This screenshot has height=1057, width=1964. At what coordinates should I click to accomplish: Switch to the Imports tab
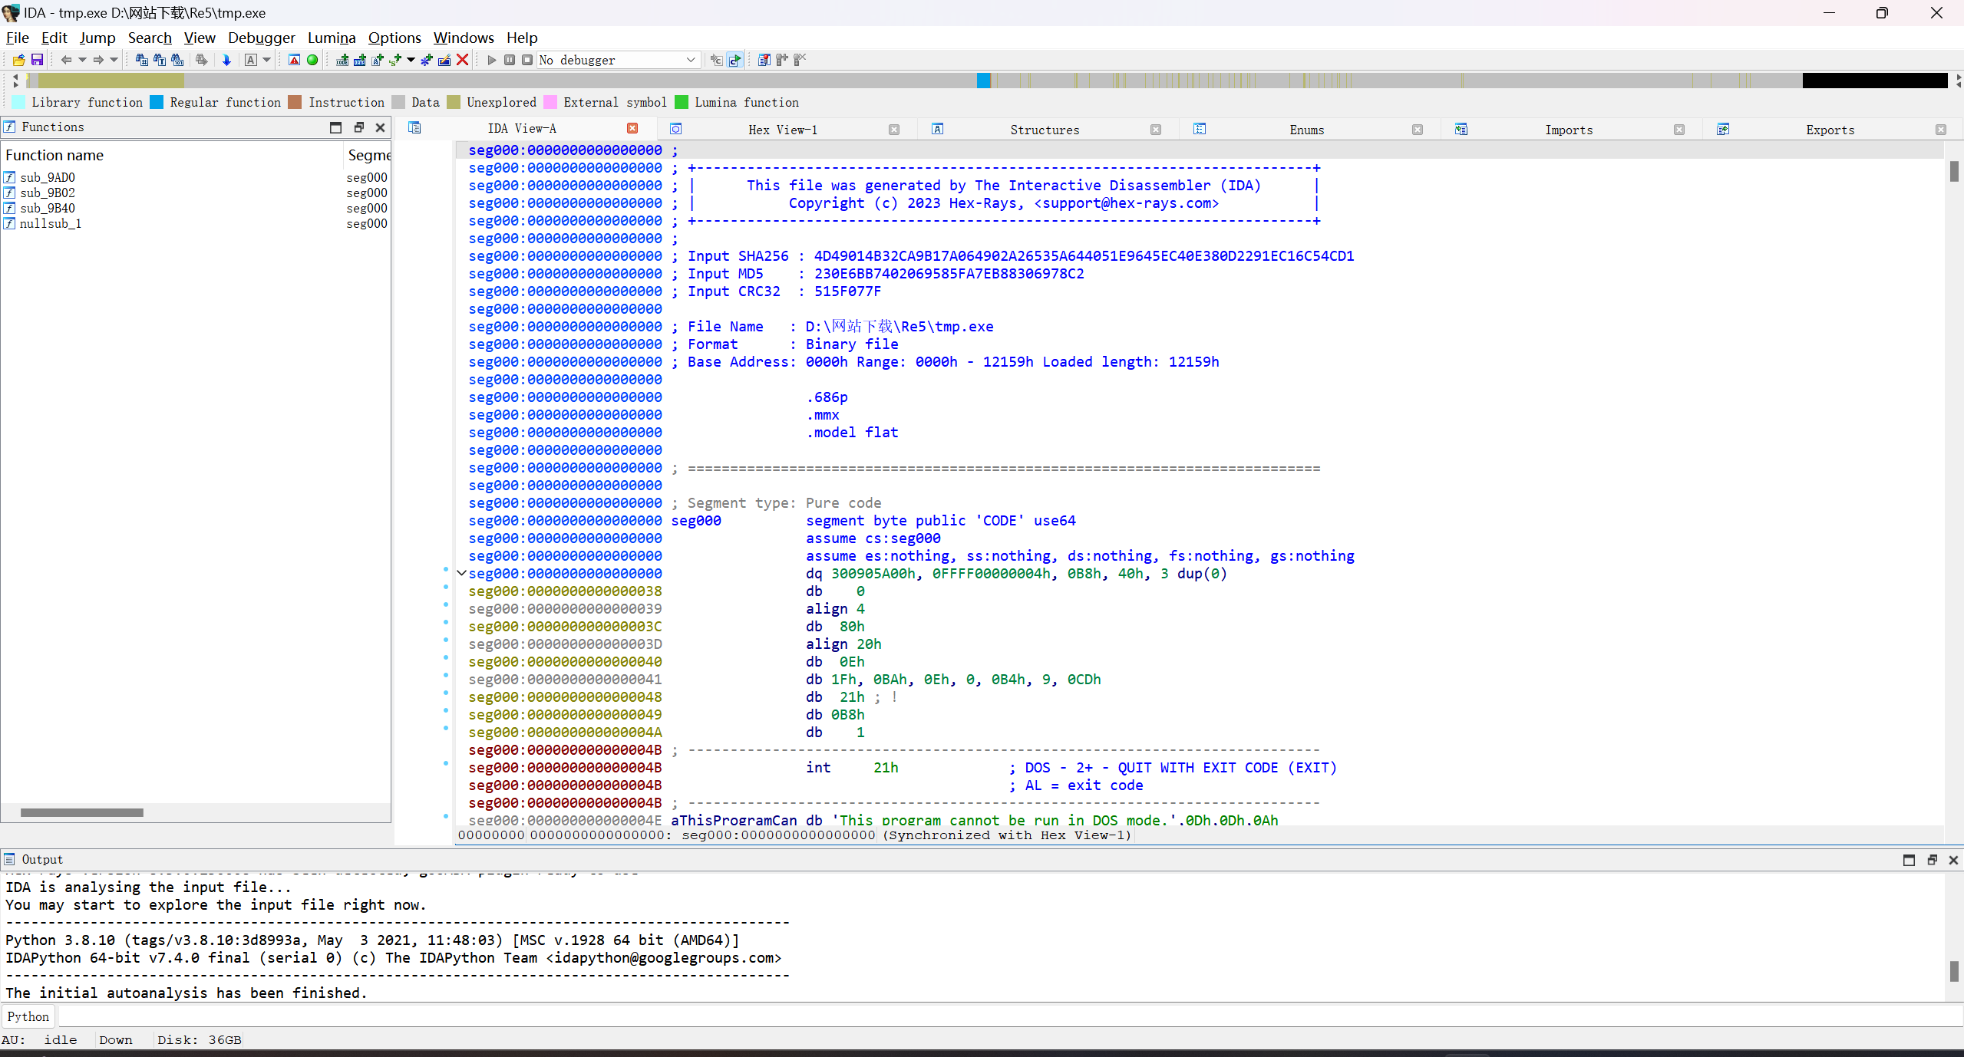click(1568, 130)
